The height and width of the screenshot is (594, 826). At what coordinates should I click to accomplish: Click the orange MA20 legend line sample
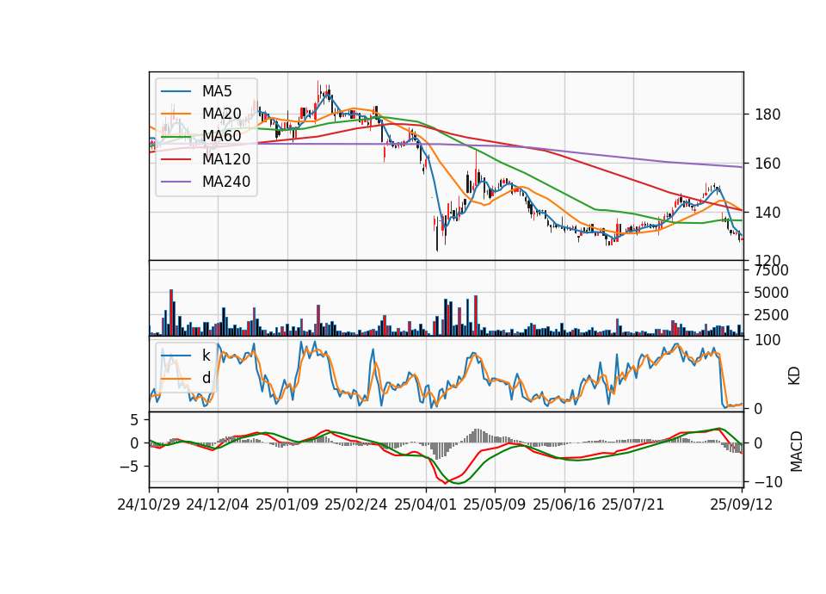[x=176, y=114]
